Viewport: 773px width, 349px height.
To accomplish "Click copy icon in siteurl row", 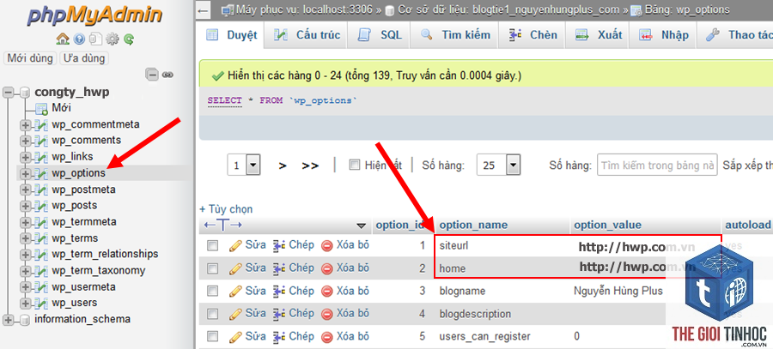I will tap(279, 245).
